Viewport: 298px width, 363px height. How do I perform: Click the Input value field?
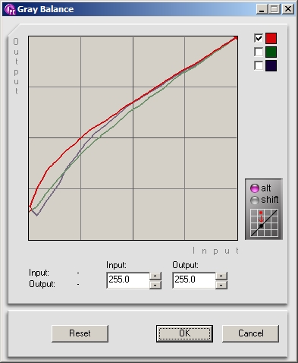click(128, 280)
